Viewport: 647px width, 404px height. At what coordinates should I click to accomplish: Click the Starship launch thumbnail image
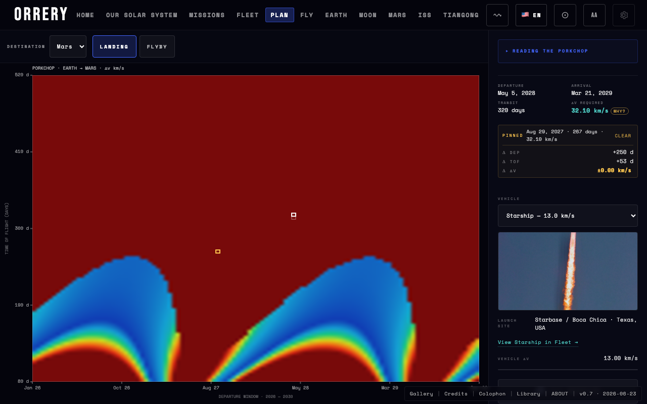(568, 271)
